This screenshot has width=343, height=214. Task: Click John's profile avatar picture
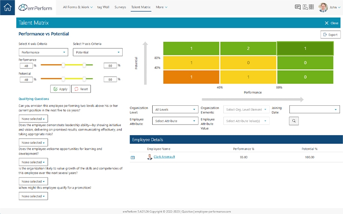coord(323,7)
